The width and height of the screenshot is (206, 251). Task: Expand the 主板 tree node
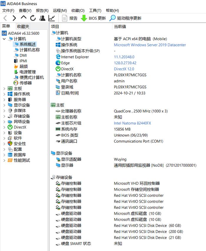pyautogui.click(x=4, y=89)
